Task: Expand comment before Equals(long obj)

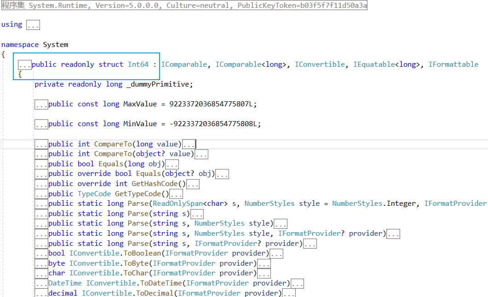Action: click(41, 164)
